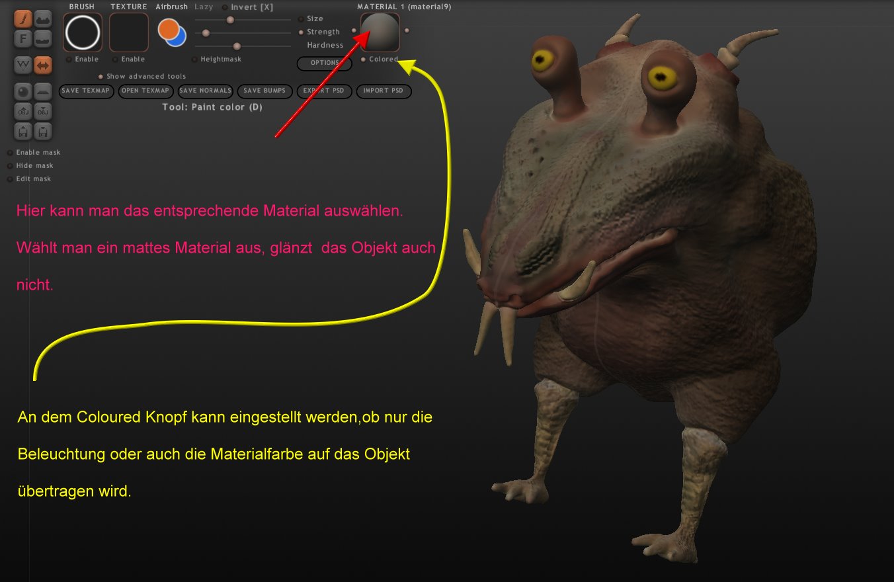Screen dimensions: 894x582
Task: Toggle the Colored material option
Action: pyautogui.click(x=363, y=60)
